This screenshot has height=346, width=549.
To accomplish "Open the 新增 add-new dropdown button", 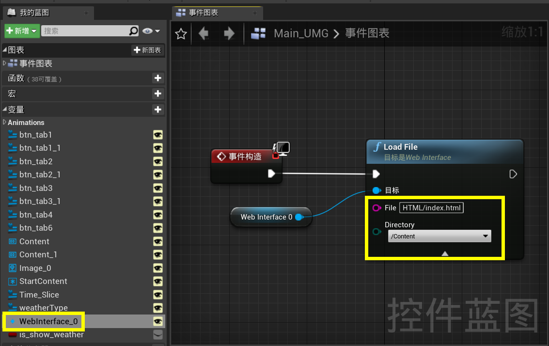I will pyautogui.click(x=22, y=31).
